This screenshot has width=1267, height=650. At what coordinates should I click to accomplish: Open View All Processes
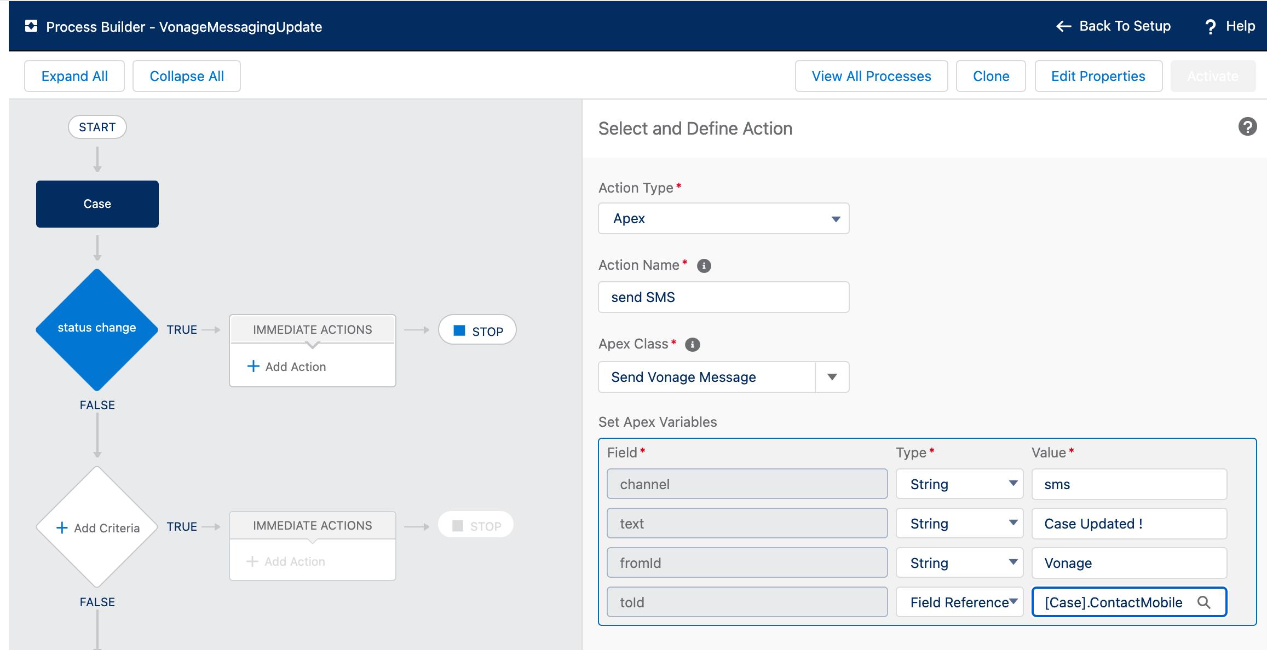(871, 76)
